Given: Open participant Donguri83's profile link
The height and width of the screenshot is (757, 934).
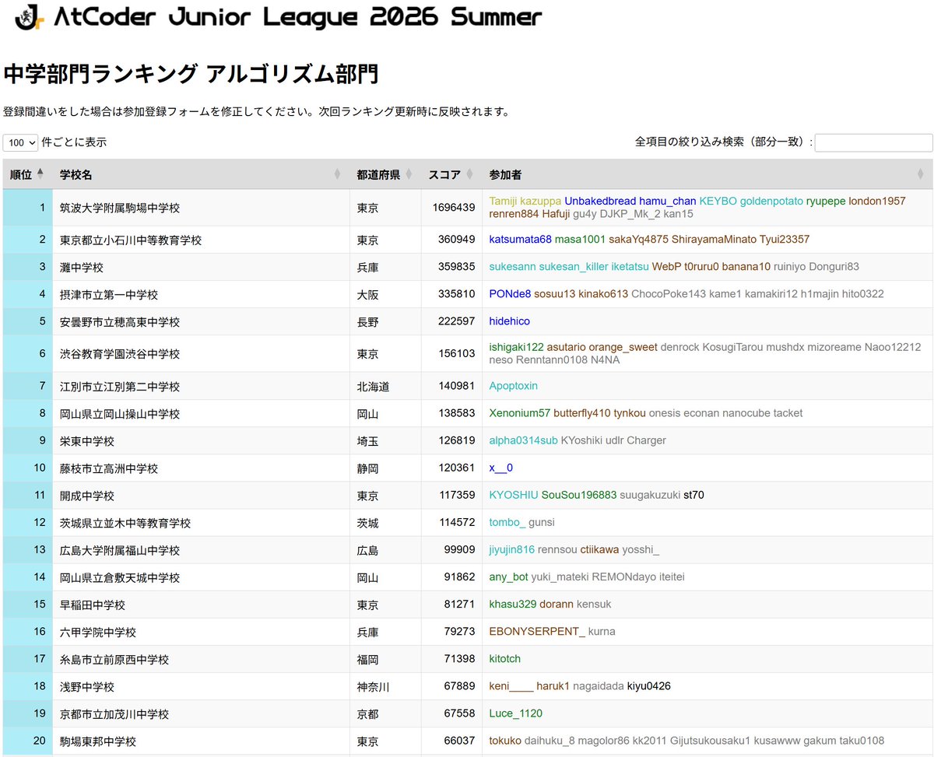Looking at the screenshot, I should [x=834, y=266].
